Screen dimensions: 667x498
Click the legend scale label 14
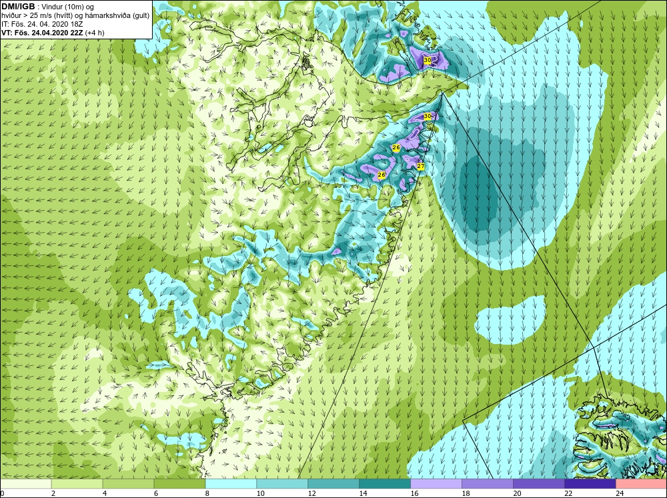pyautogui.click(x=363, y=493)
